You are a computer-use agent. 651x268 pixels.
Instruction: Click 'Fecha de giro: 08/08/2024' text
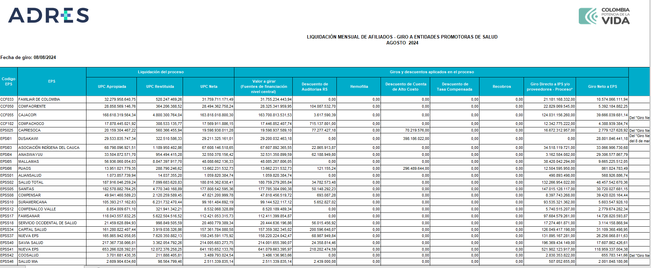(28, 58)
